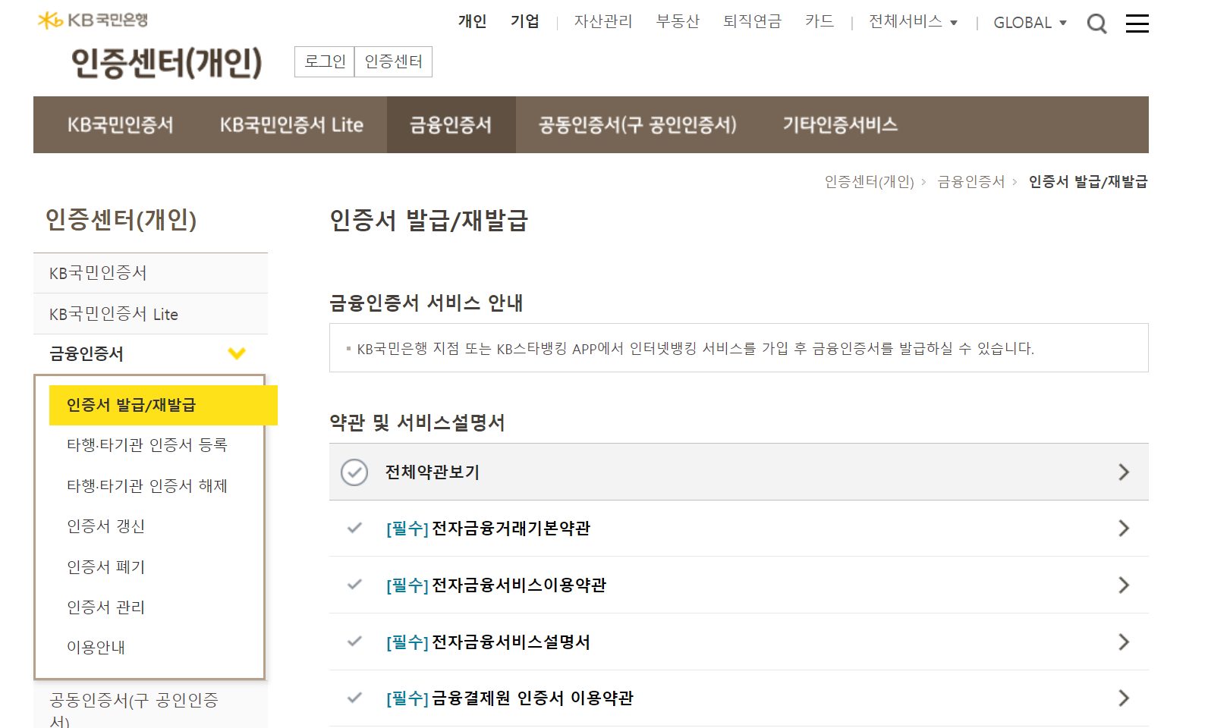The width and height of the screenshot is (1230, 728).
Task: Open 퇴직연금 top link
Action: tap(752, 21)
